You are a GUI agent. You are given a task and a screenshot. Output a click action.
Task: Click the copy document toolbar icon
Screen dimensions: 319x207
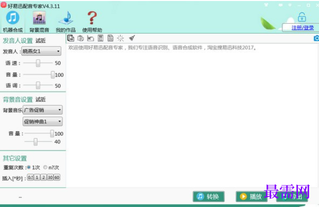point(71,38)
